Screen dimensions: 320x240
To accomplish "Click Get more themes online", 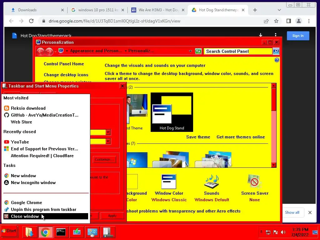I will coord(241,137).
